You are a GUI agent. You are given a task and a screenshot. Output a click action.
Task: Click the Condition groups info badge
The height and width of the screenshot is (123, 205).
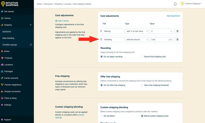pos(31,45)
